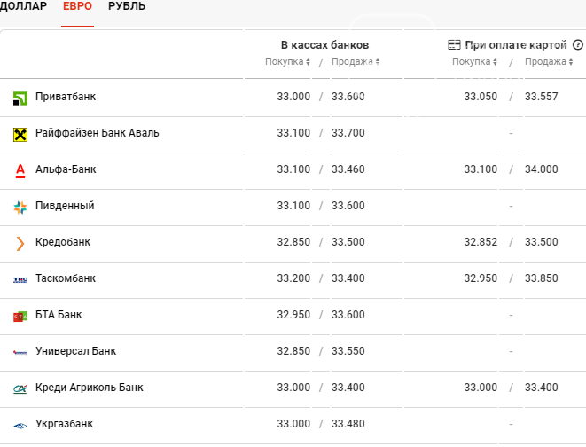This screenshot has width=586, height=447.
Task: Click Кредобанк cash buy rate 32.850
Action: pos(293,242)
